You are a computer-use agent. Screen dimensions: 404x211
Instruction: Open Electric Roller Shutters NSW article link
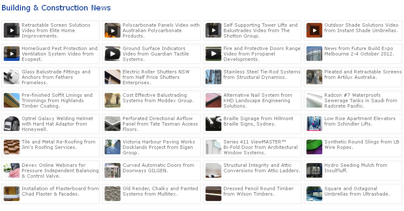(x=156, y=77)
